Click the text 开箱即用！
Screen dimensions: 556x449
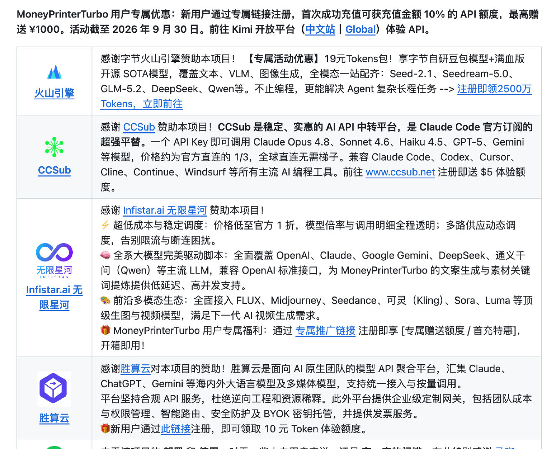pos(123,345)
